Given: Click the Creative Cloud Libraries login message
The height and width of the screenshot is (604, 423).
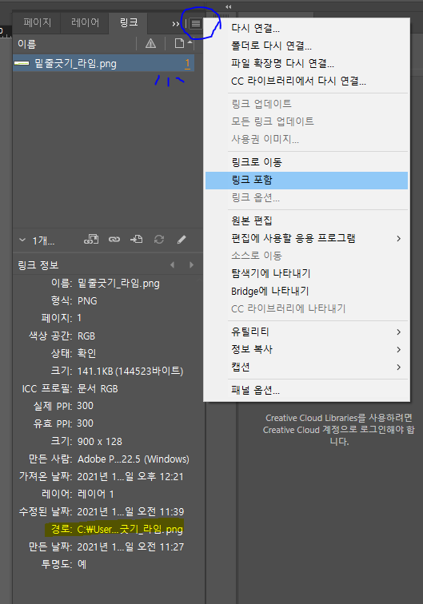Looking at the screenshot, I should (339, 430).
